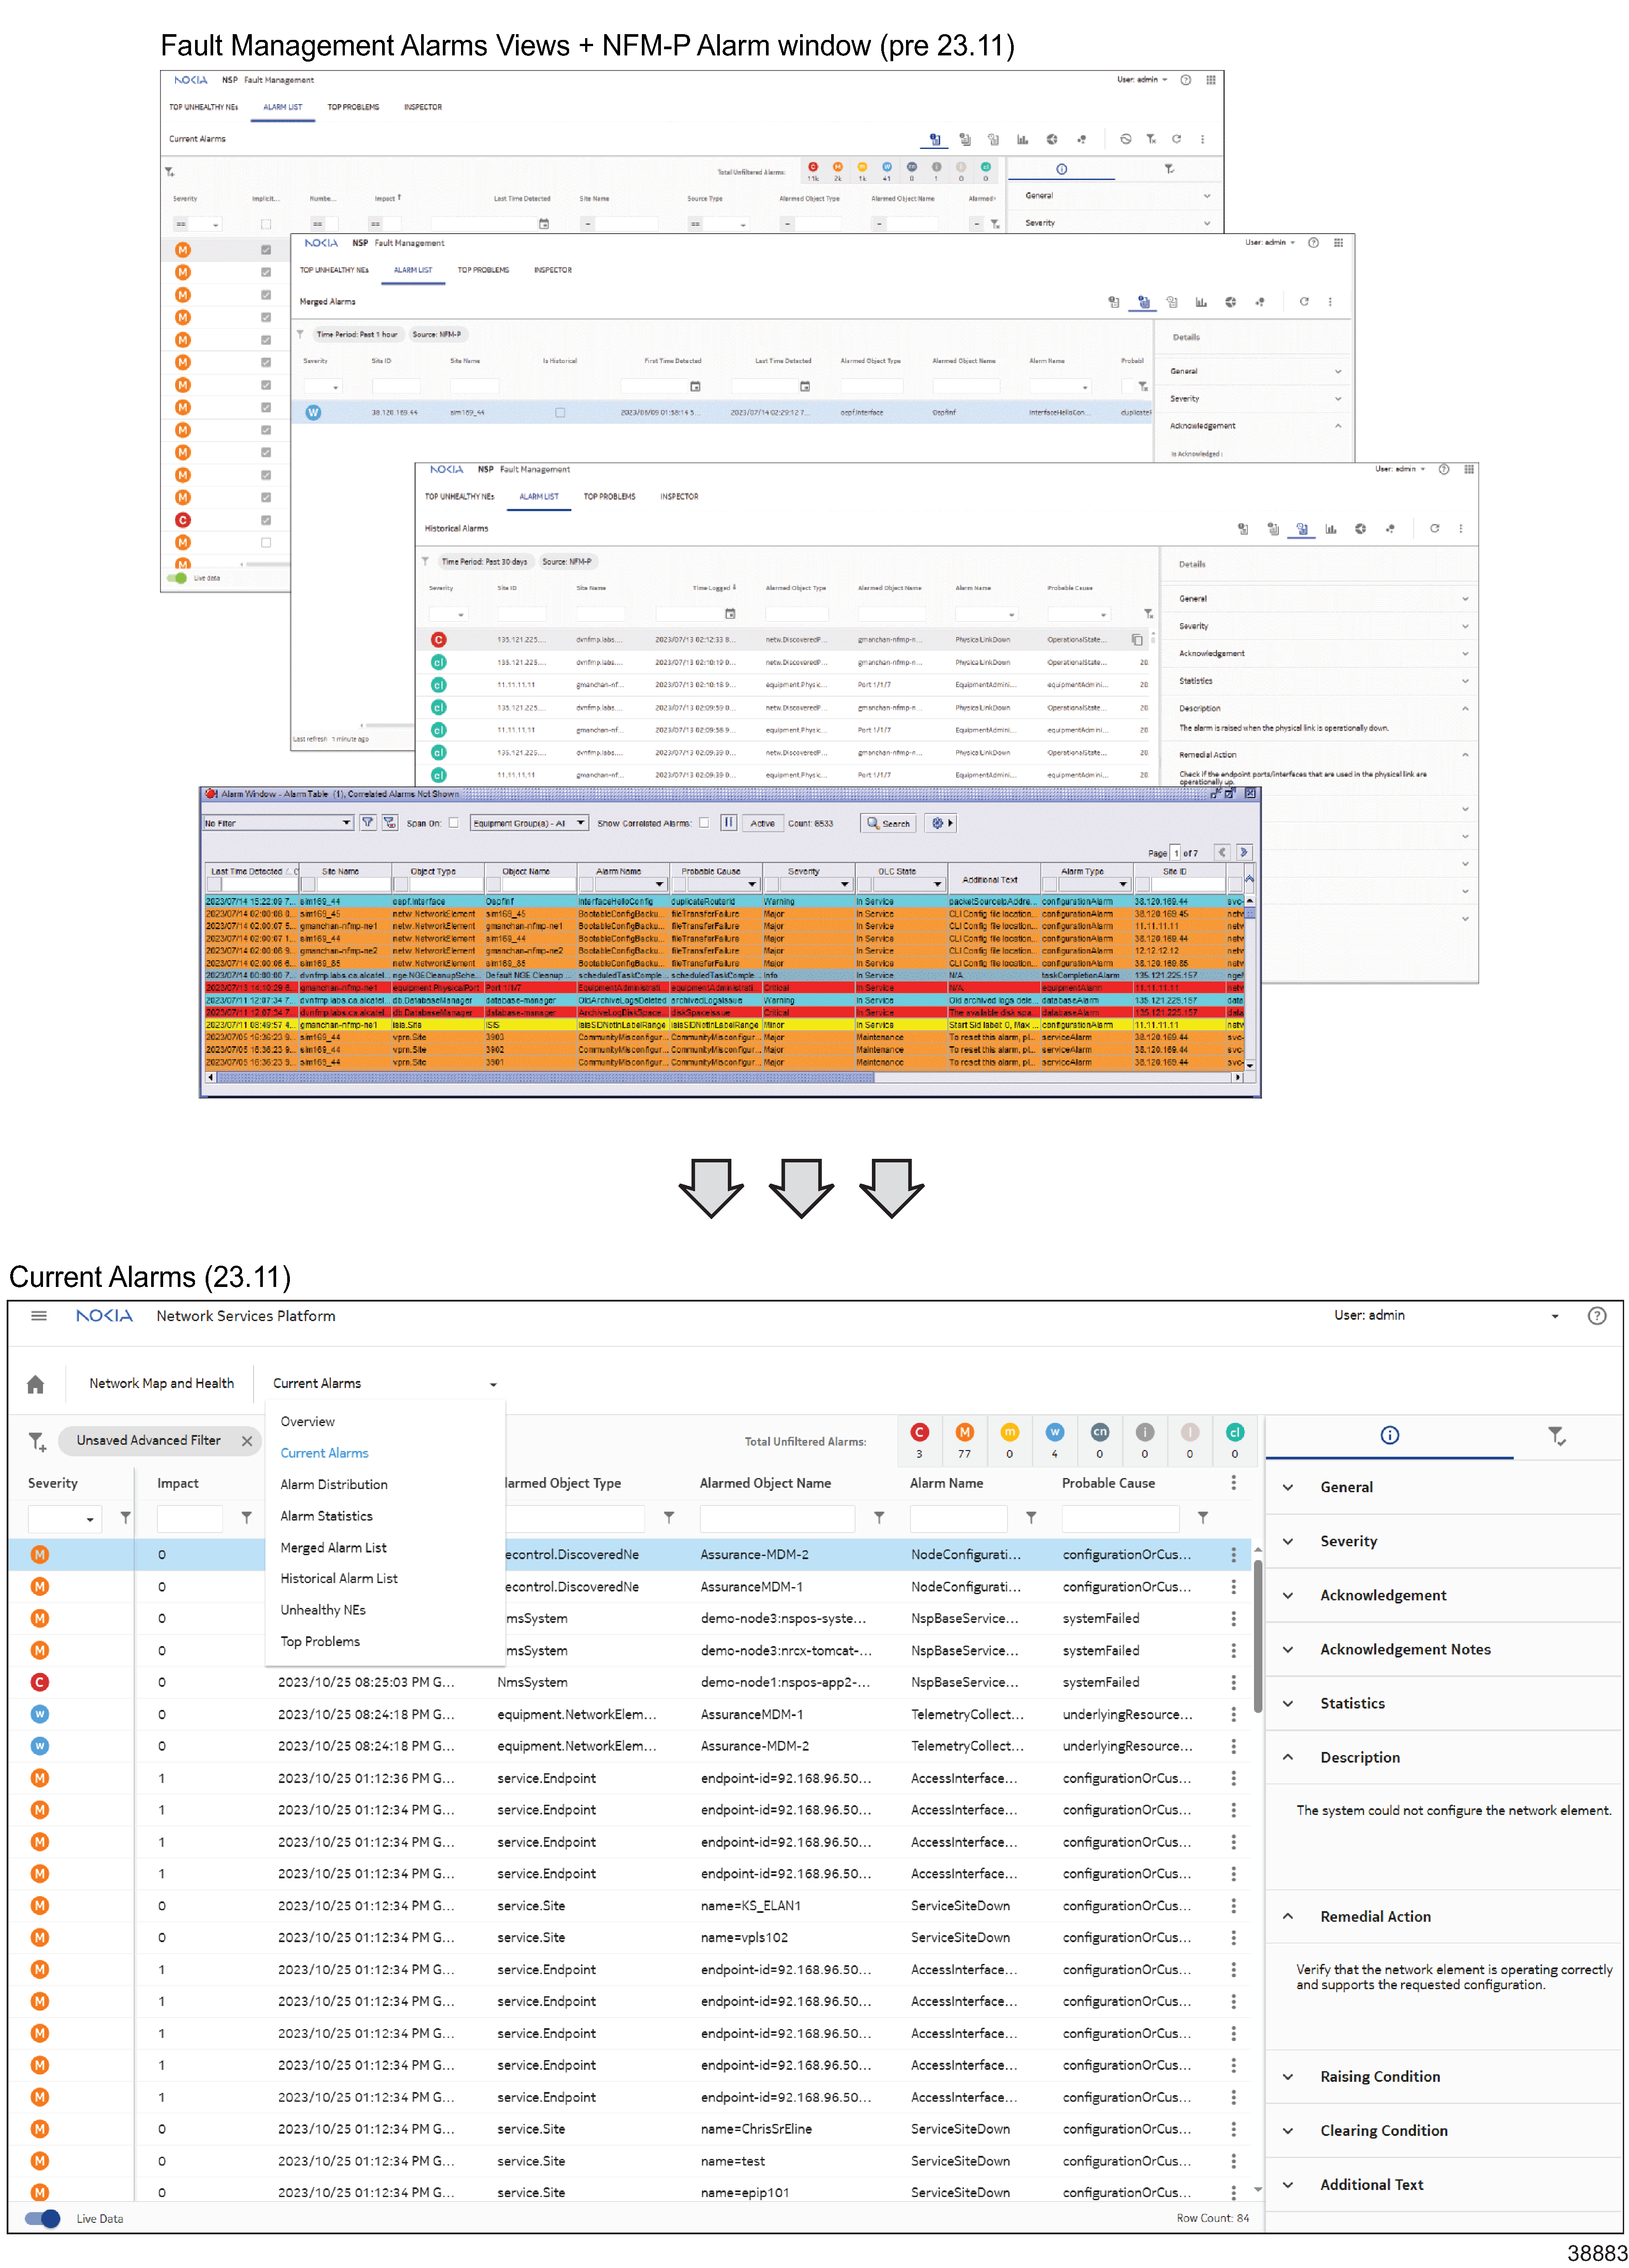
Task: Click Time Period: Past 30 days filter chip
Action: (484, 562)
